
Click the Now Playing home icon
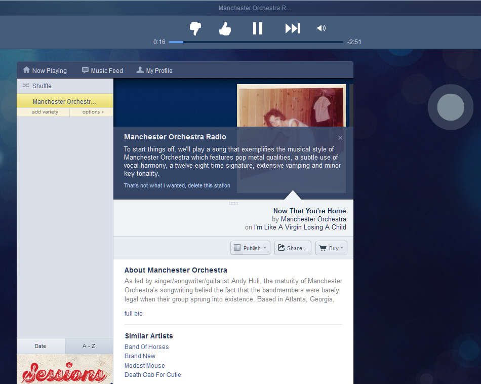26,70
